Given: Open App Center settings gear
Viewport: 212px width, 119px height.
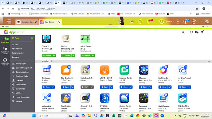Looking at the screenshot, I should (x=202, y=32).
